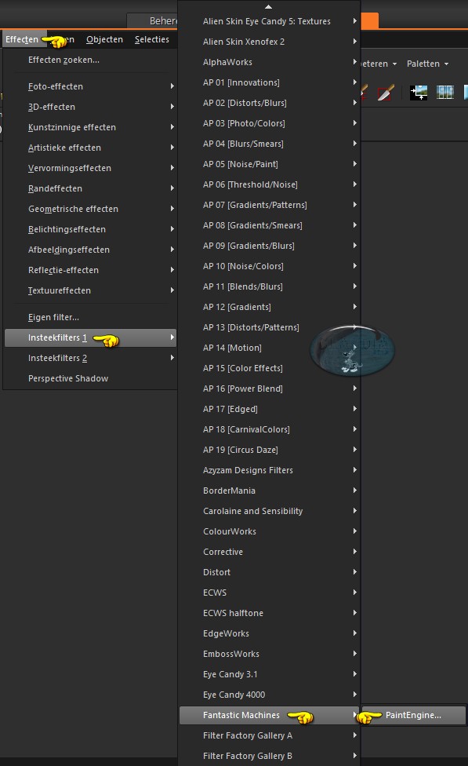
Task: Expand Vervormingseffecten submenu arrow
Action: point(172,168)
